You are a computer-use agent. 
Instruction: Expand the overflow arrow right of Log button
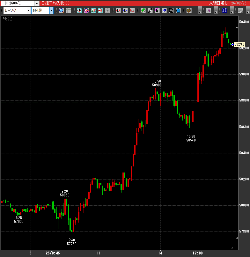click(x=216, y=11)
